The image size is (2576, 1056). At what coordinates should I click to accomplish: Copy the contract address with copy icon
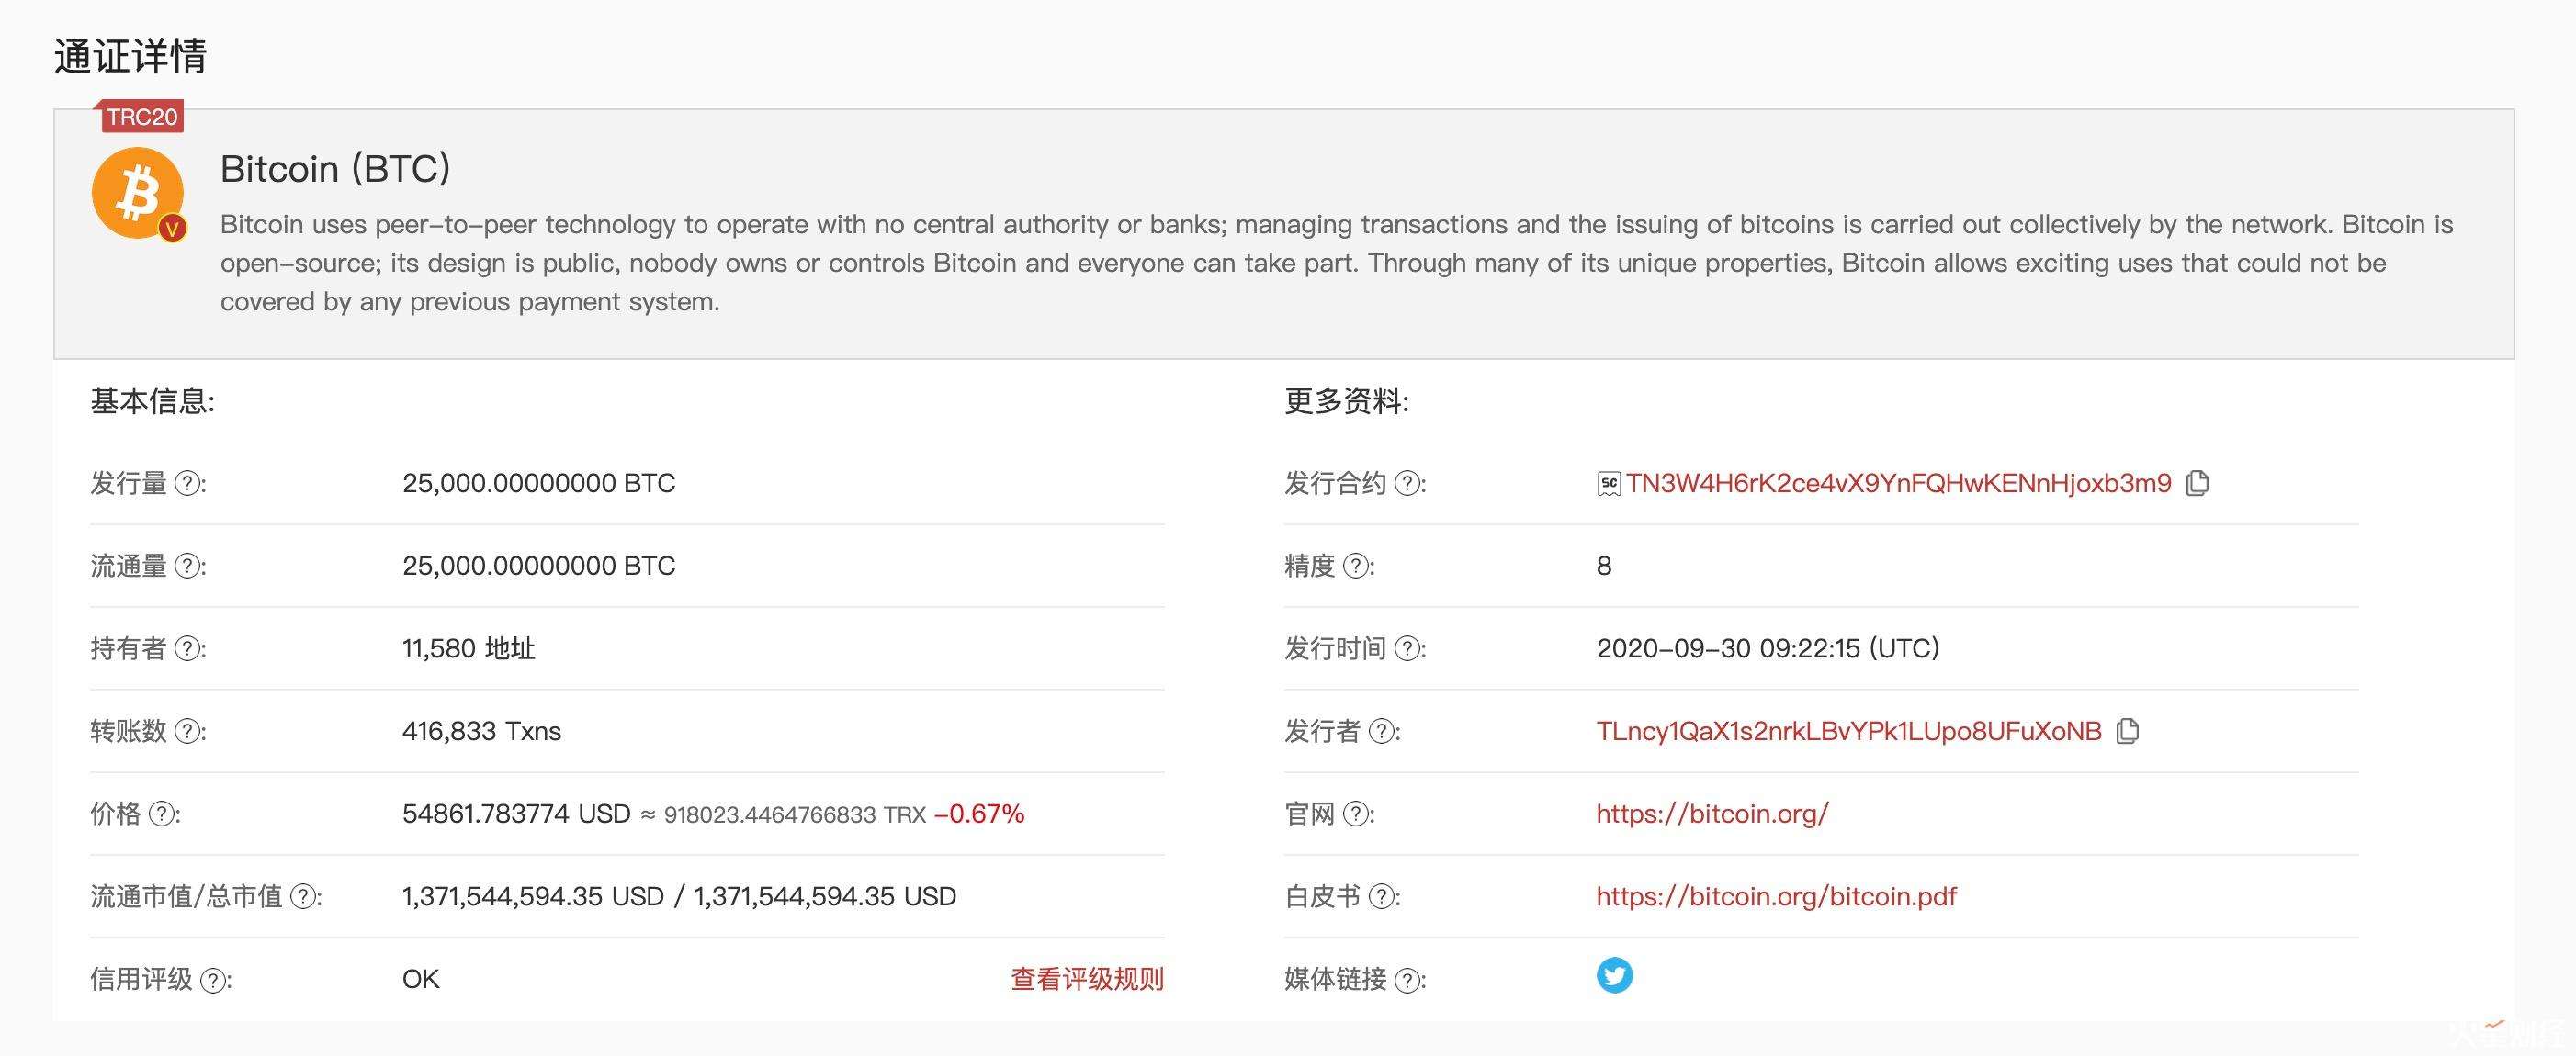click(x=2197, y=483)
